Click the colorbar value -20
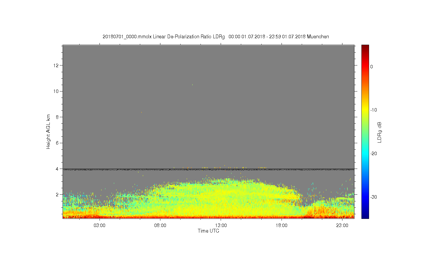The image size is (439, 263). pyautogui.click(x=373, y=153)
